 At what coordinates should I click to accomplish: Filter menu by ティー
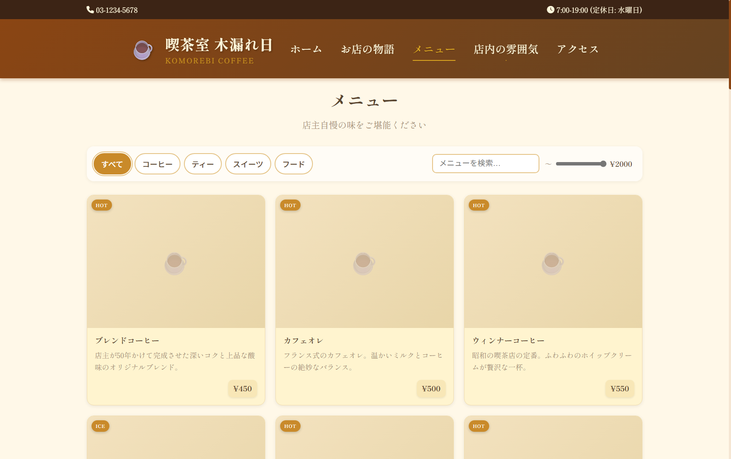203,164
